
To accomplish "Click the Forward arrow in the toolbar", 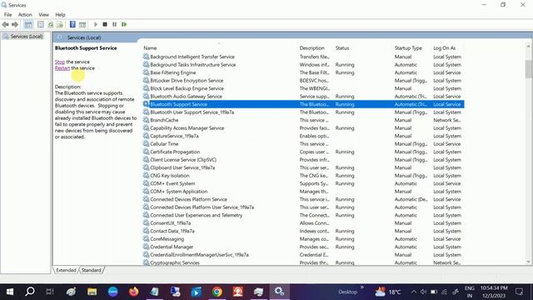I will pos(15,24).
